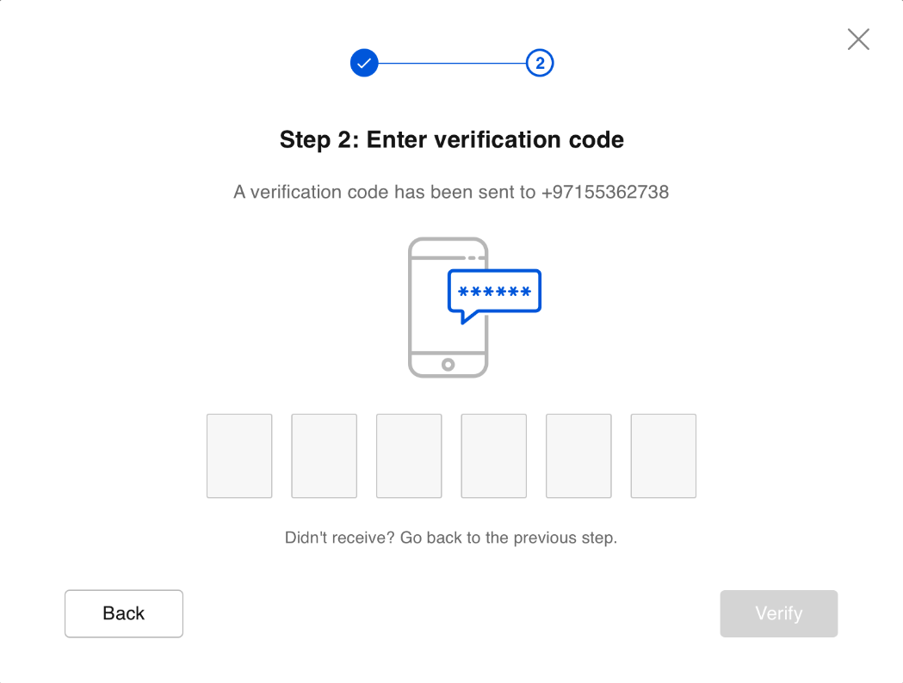Click "Go back to the previous step" text

[x=509, y=538]
